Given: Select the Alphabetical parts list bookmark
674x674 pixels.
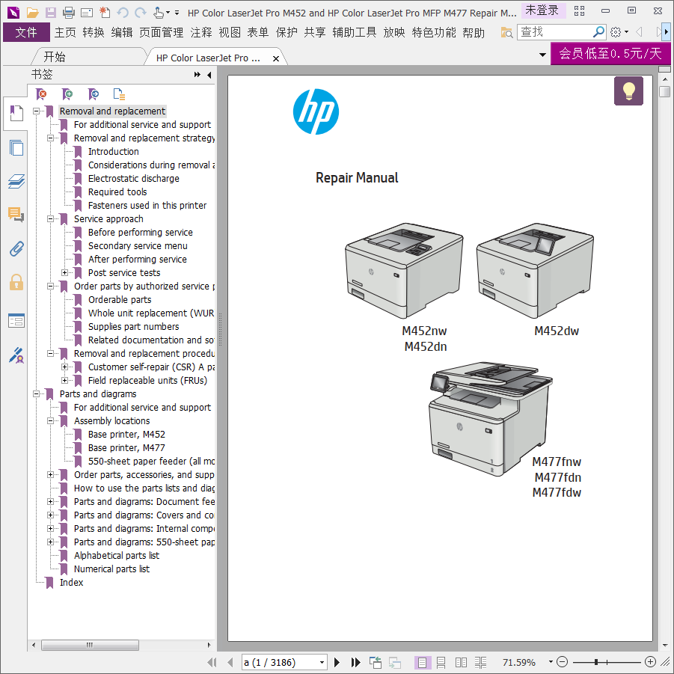Looking at the screenshot, I should (x=117, y=555).
